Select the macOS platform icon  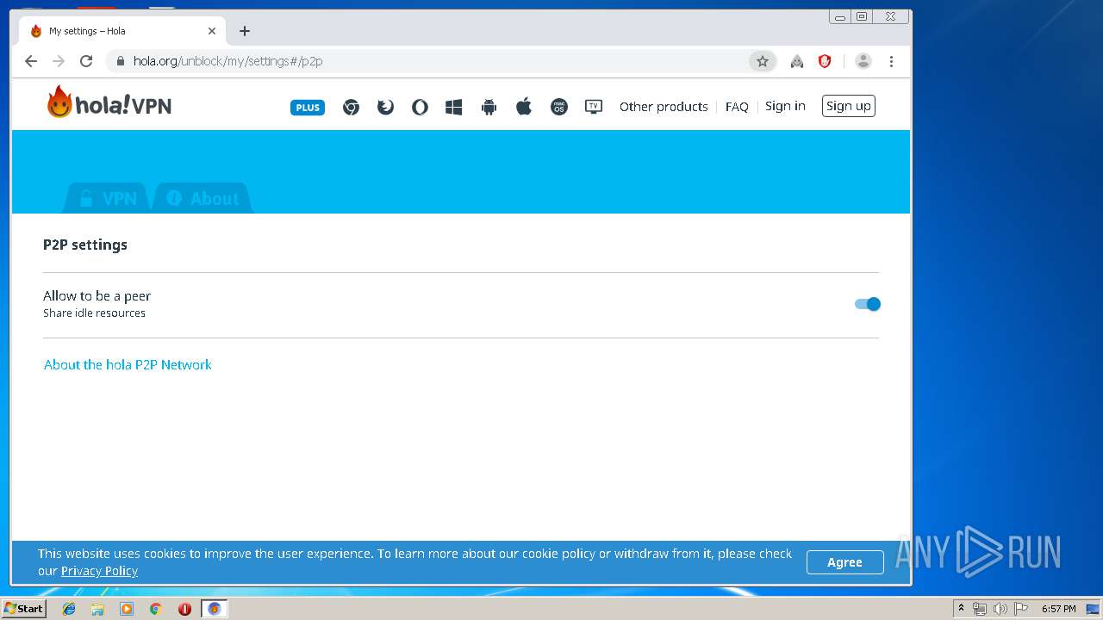(x=559, y=108)
